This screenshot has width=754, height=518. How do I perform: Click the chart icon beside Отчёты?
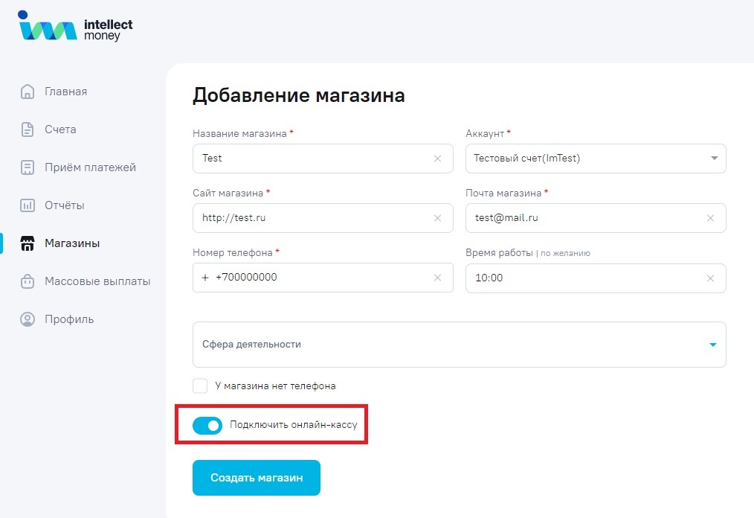(x=28, y=205)
